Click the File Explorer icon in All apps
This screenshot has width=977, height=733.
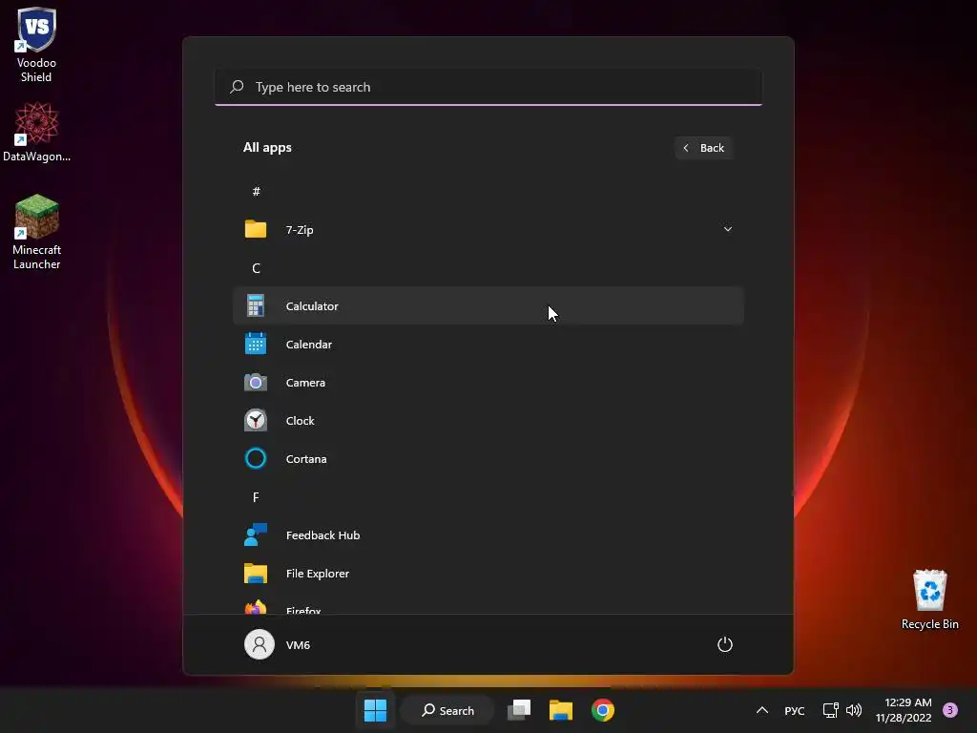[x=256, y=574]
